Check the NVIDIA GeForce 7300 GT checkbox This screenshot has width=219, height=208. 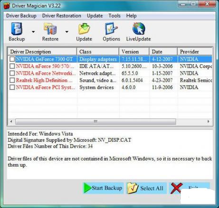coord(12,59)
